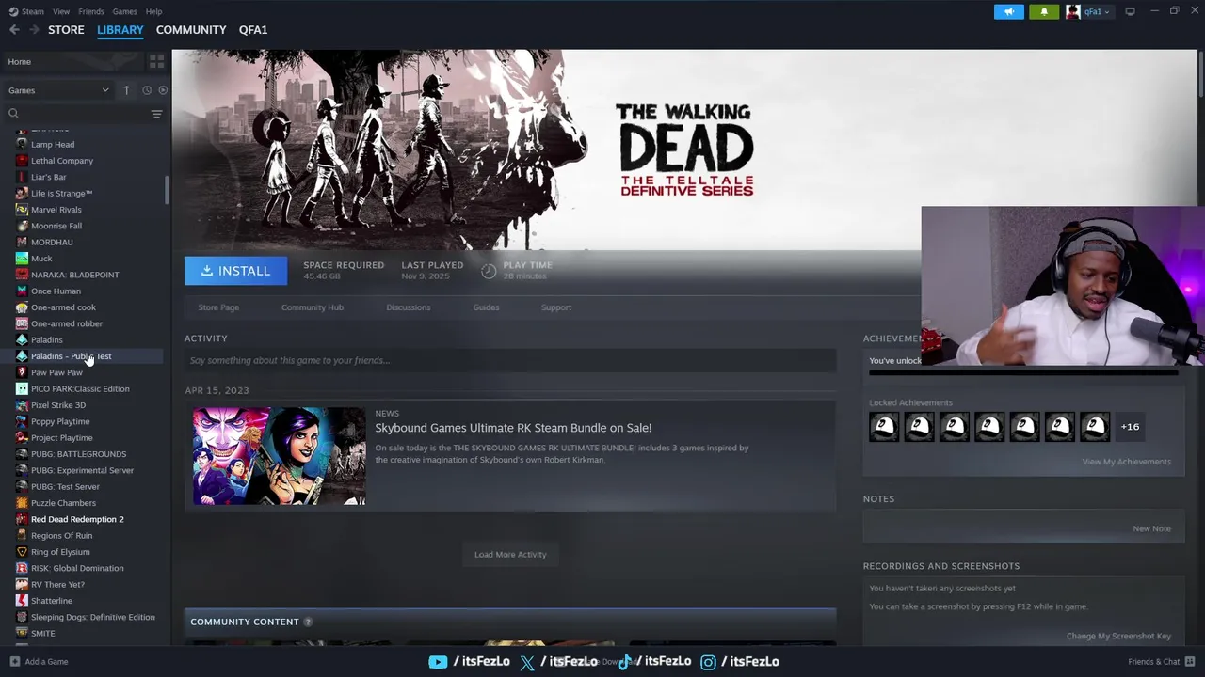Image resolution: width=1205 pixels, height=677 pixels.
Task: Open advanced filter options icon
Action: (156, 114)
